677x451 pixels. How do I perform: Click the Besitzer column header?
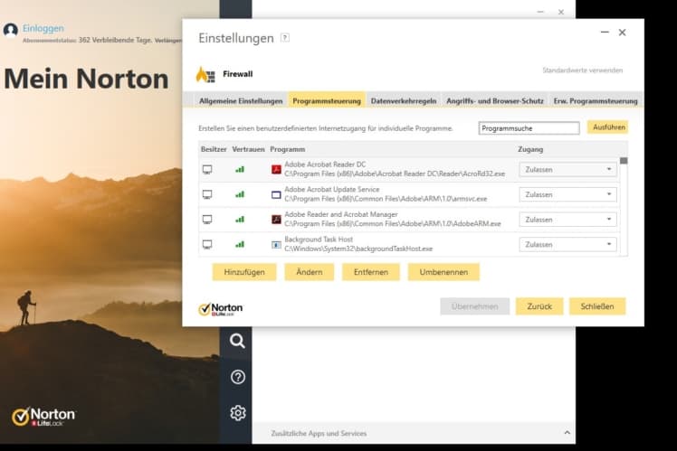tap(214, 149)
